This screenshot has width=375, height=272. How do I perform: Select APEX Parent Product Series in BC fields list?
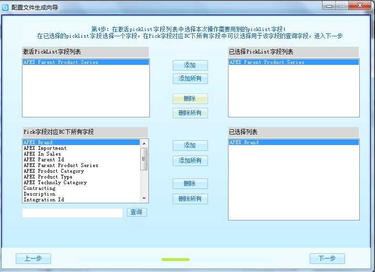pos(81,165)
